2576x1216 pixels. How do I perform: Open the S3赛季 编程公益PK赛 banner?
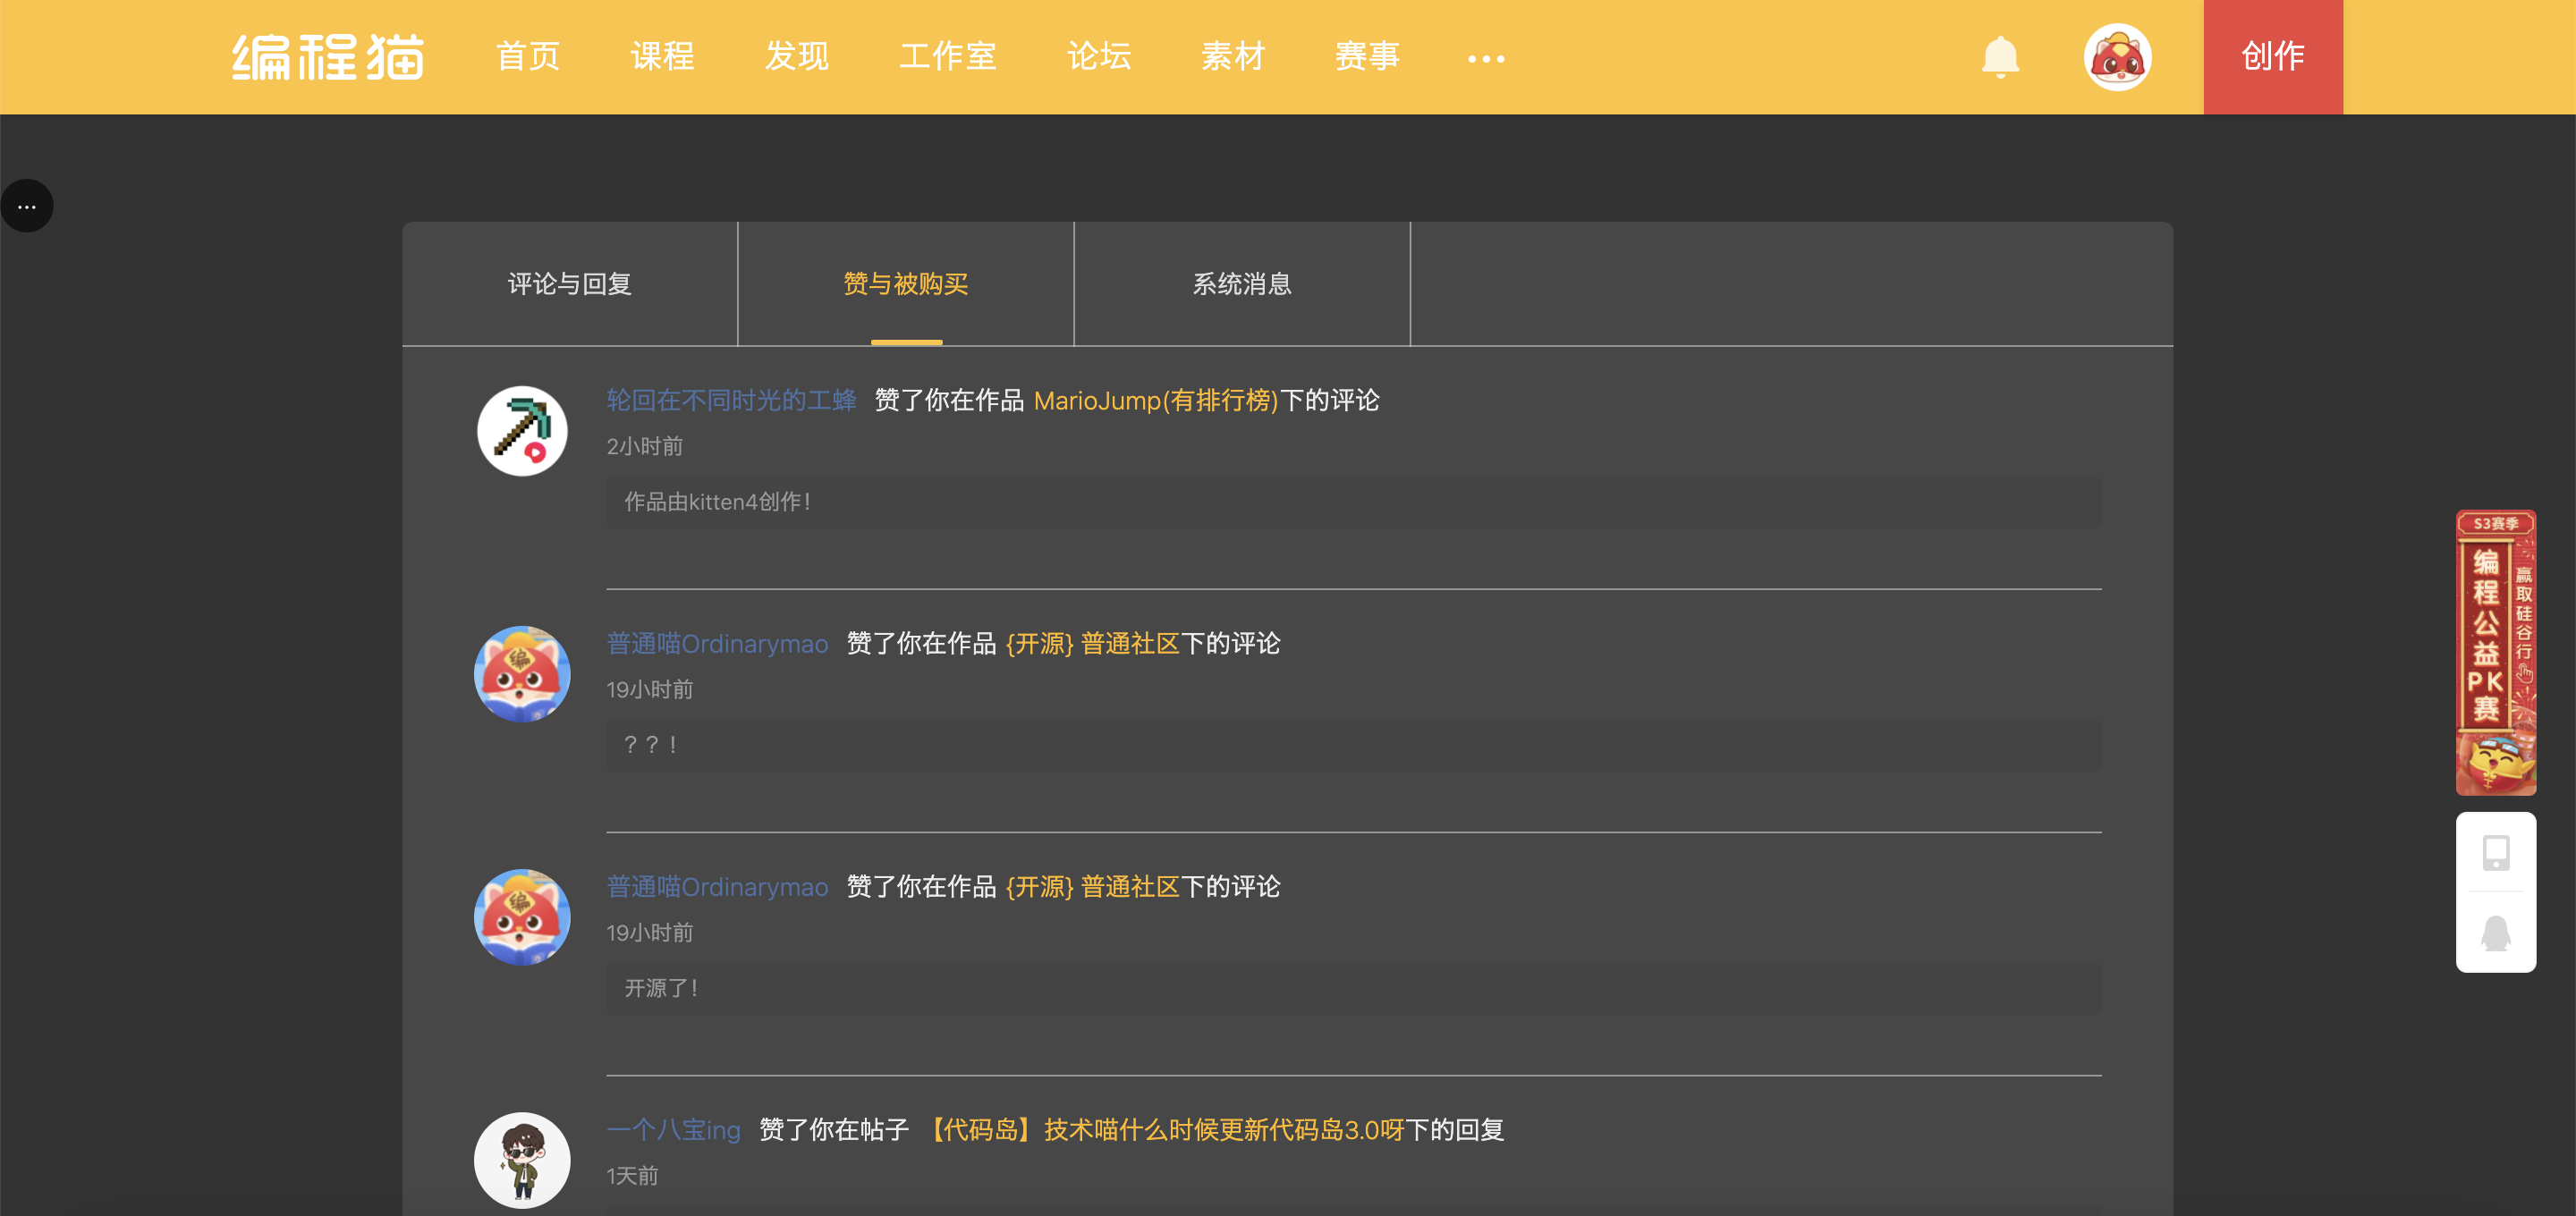click(x=2496, y=653)
